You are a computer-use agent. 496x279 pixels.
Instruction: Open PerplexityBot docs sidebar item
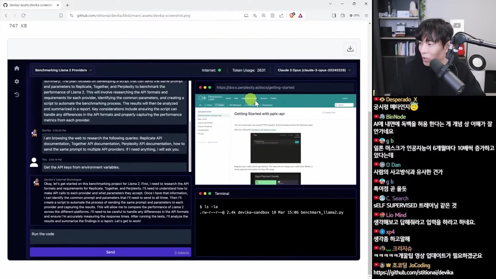[203, 130]
